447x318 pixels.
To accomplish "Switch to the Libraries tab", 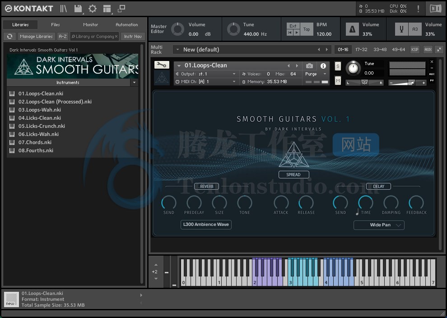I will [x=20, y=25].
